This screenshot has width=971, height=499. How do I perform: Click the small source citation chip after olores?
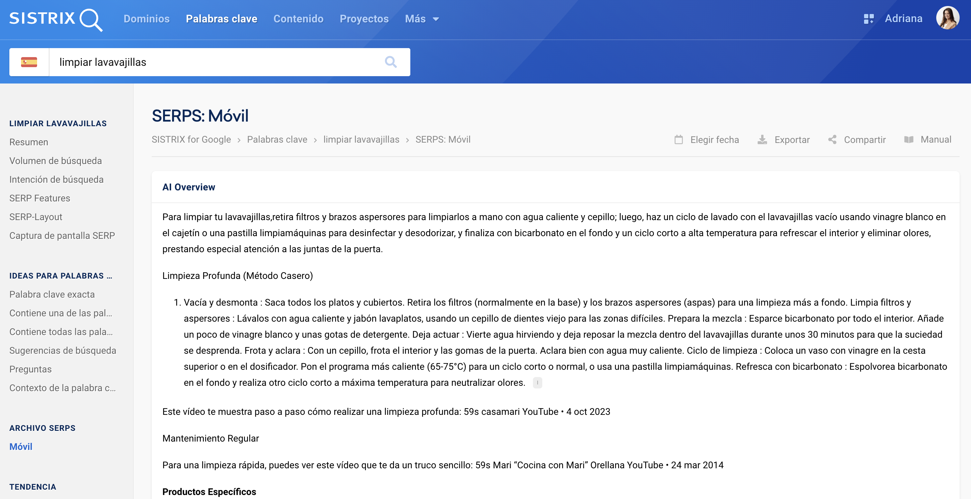click(537, 382)
